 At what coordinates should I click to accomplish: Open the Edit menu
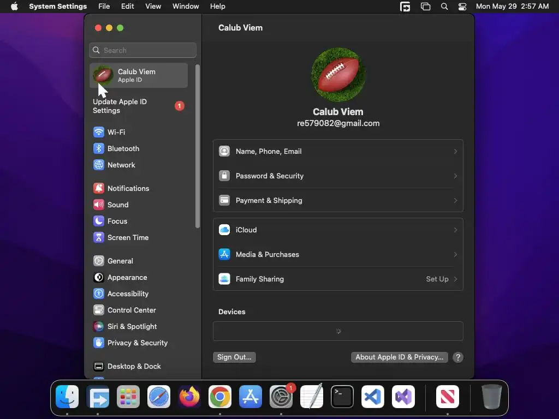[127, 7]
